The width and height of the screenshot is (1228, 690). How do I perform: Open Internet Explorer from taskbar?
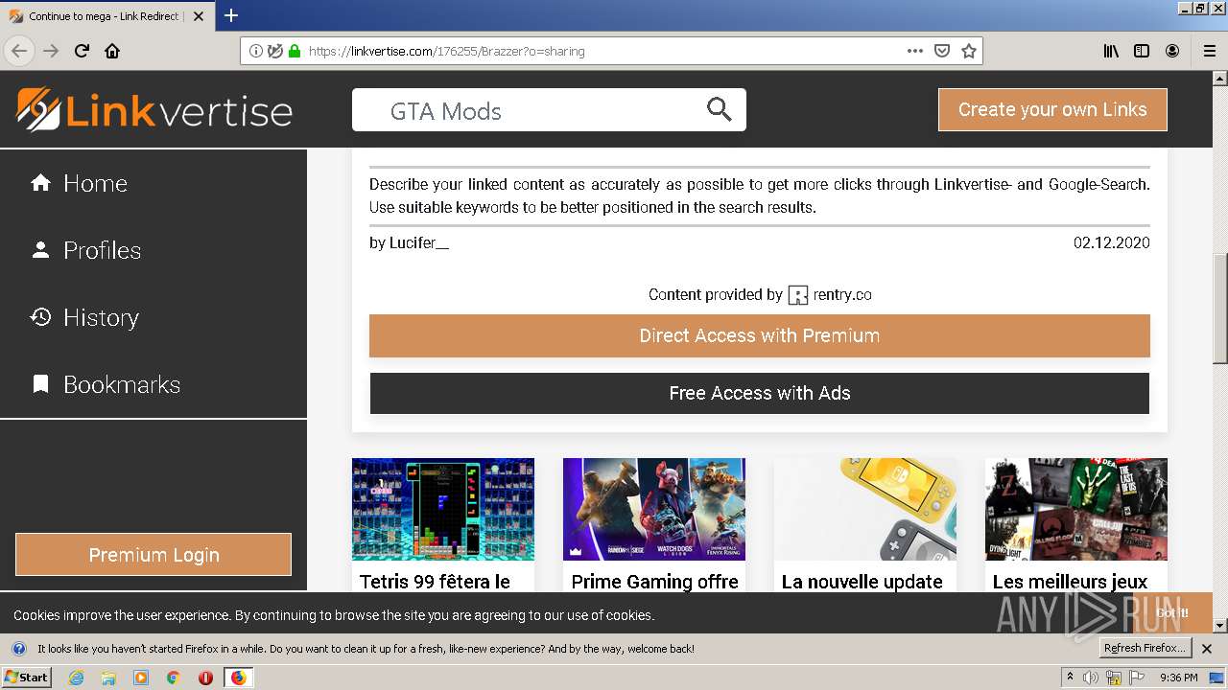tap(76, 678)
